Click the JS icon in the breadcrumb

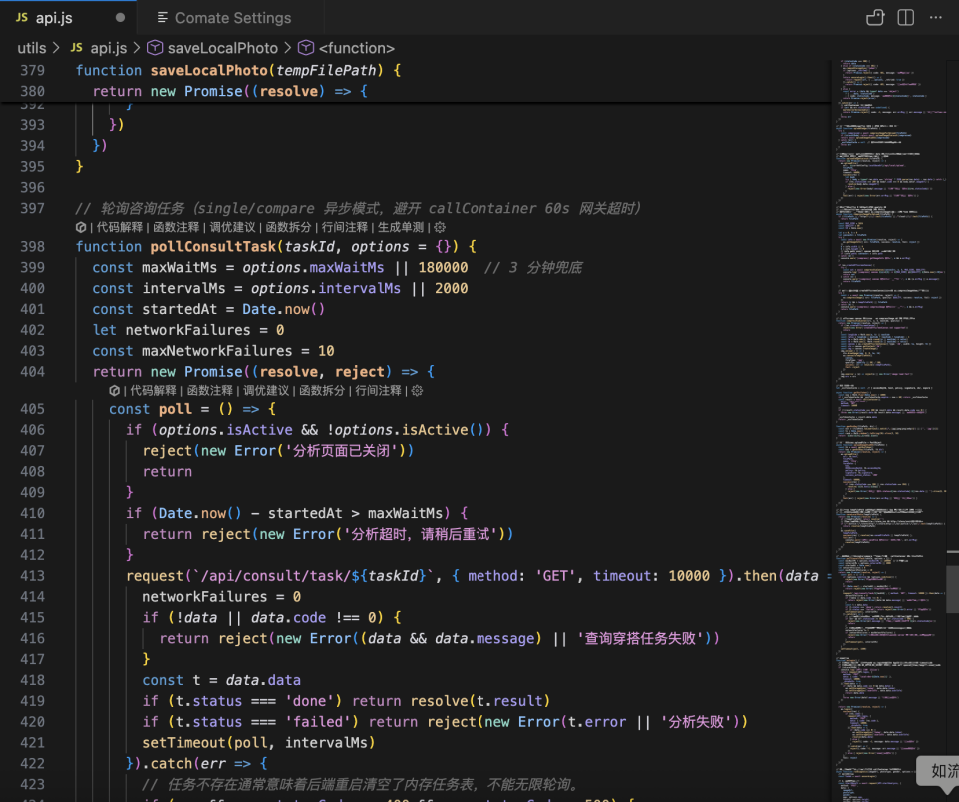click(x=77, y=48)
